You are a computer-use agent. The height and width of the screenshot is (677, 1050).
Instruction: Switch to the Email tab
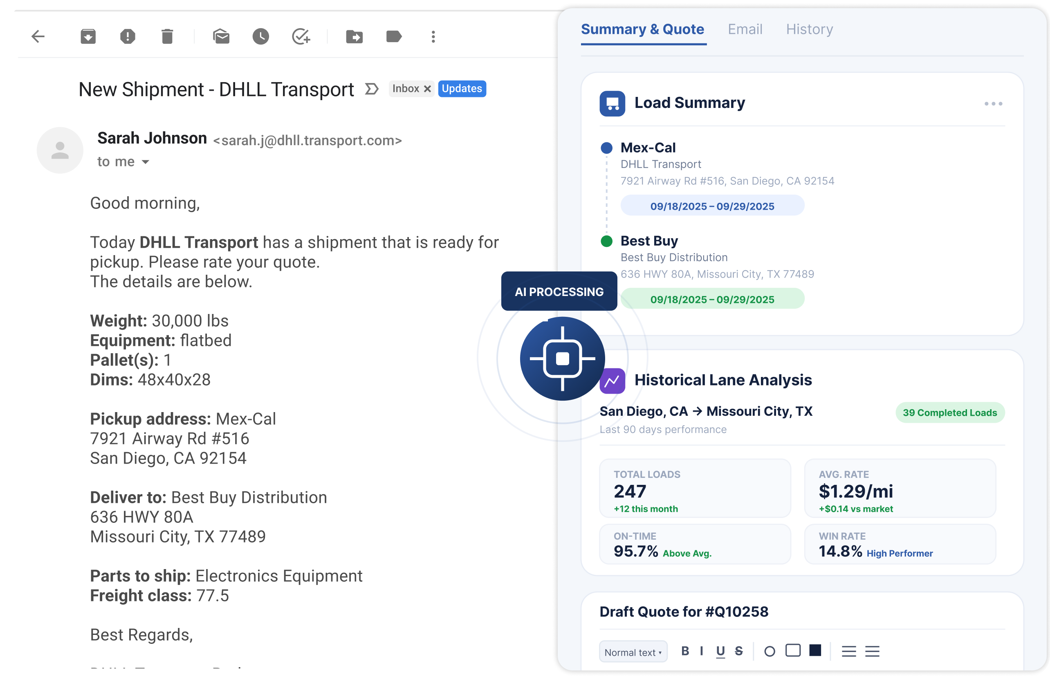(745, 29)
